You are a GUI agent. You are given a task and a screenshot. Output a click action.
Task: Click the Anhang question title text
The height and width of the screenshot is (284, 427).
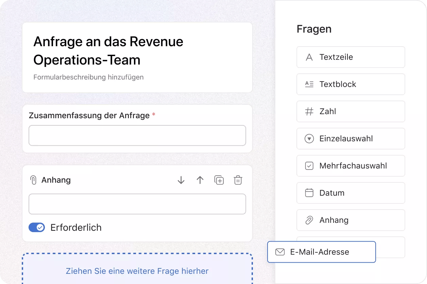coord(56,180)
